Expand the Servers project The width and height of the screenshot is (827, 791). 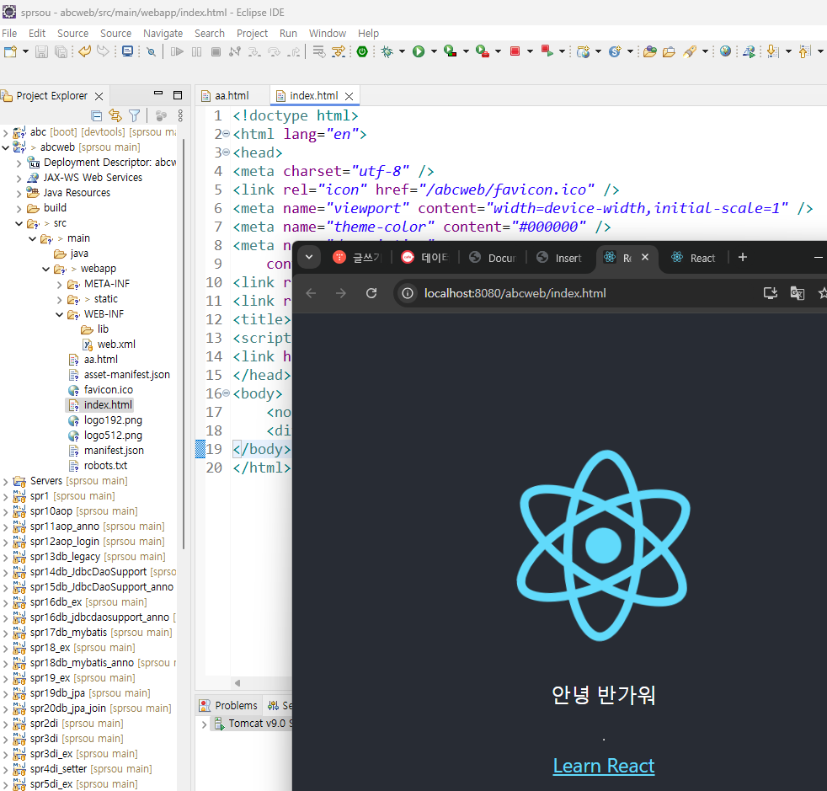pos(6,481)
